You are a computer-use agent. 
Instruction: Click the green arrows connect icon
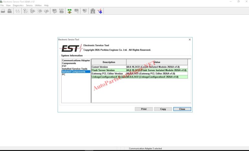[69, 11]
